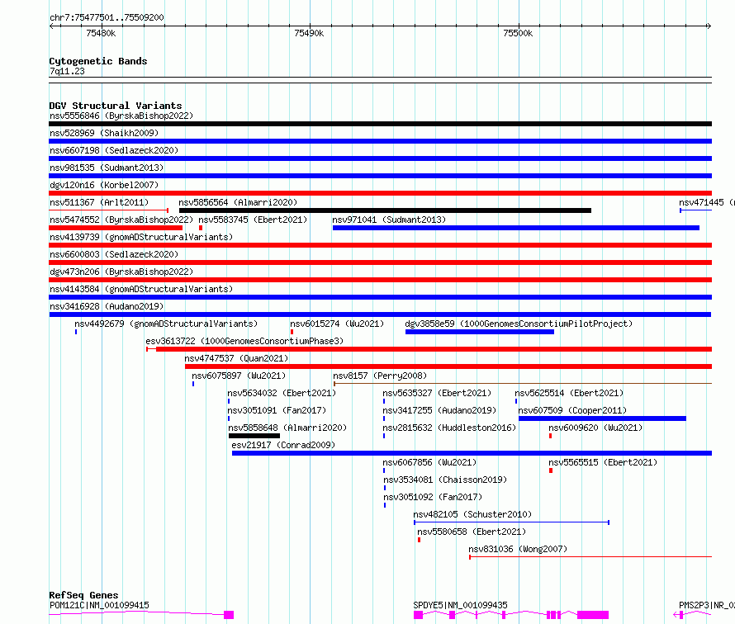735x624 pixels.
Task: Select dgv120n16 (Korbel2007) variant label
Action: tap(104, 185)
